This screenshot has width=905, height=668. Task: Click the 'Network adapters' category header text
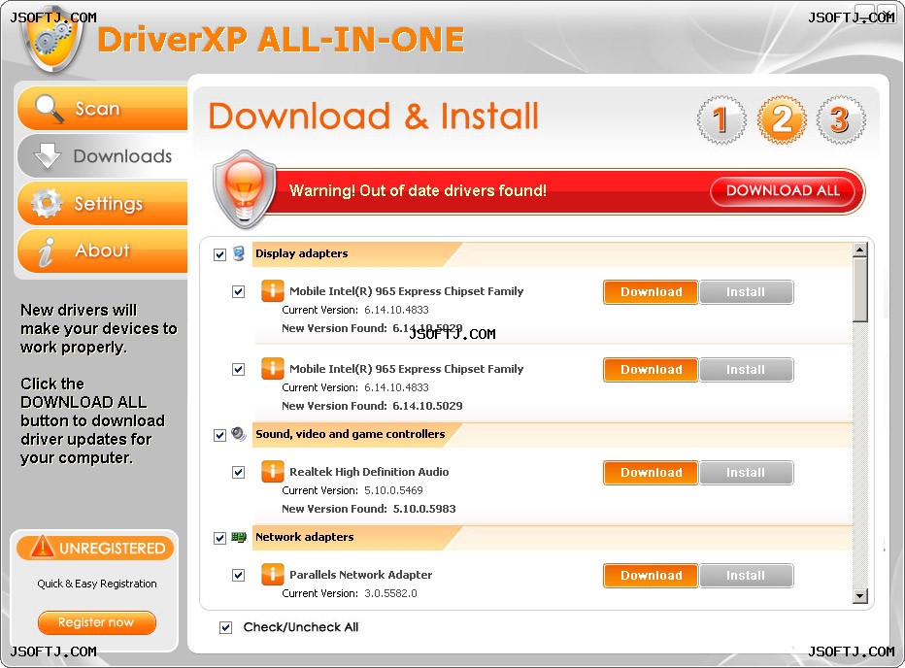tap(305, 537)
